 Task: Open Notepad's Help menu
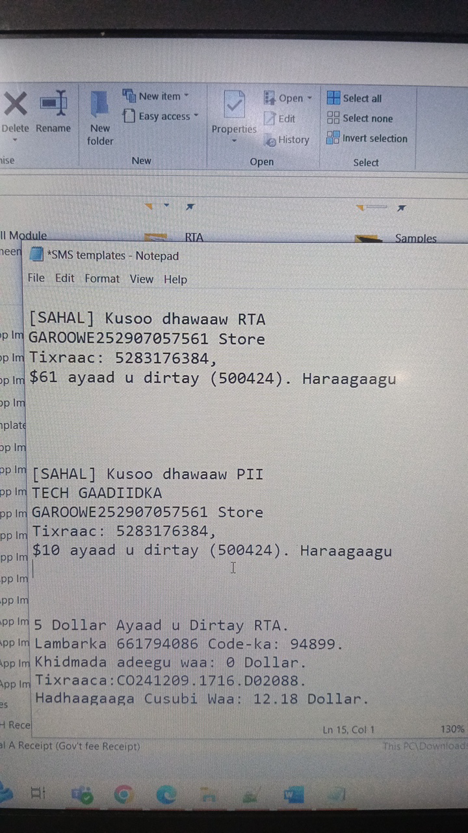click(175, 279)
